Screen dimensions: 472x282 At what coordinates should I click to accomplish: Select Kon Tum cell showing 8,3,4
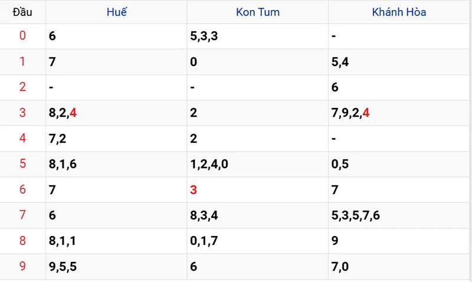click(204, 215)
